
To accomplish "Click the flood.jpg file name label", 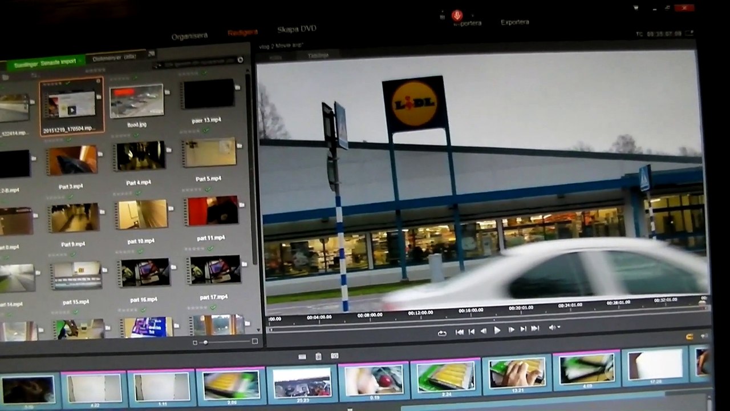I will coord(137,124).
